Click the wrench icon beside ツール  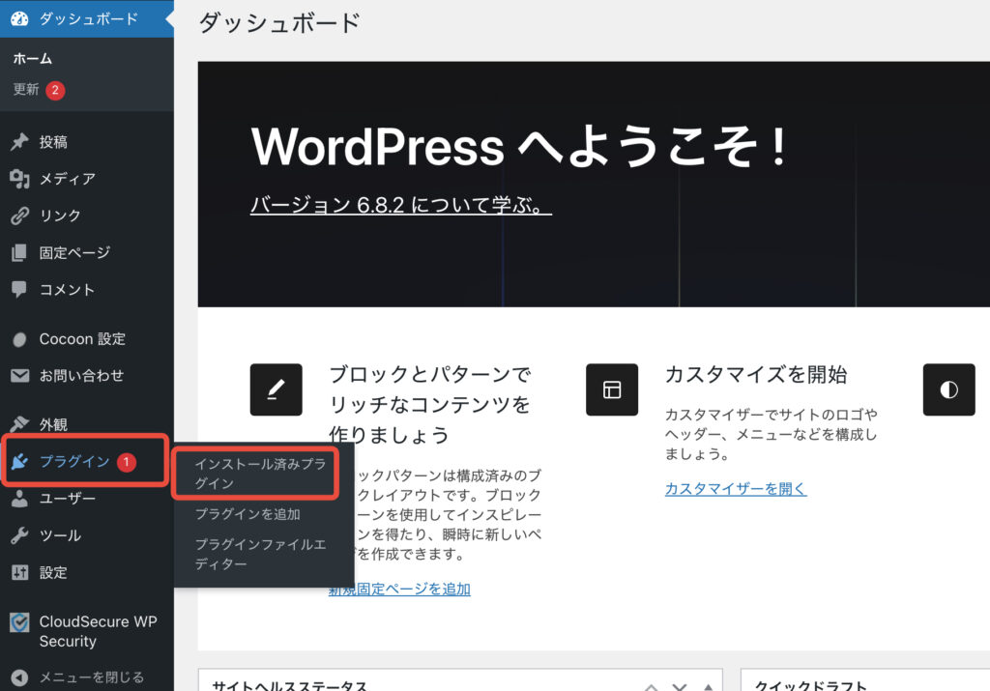pos(19,535)
